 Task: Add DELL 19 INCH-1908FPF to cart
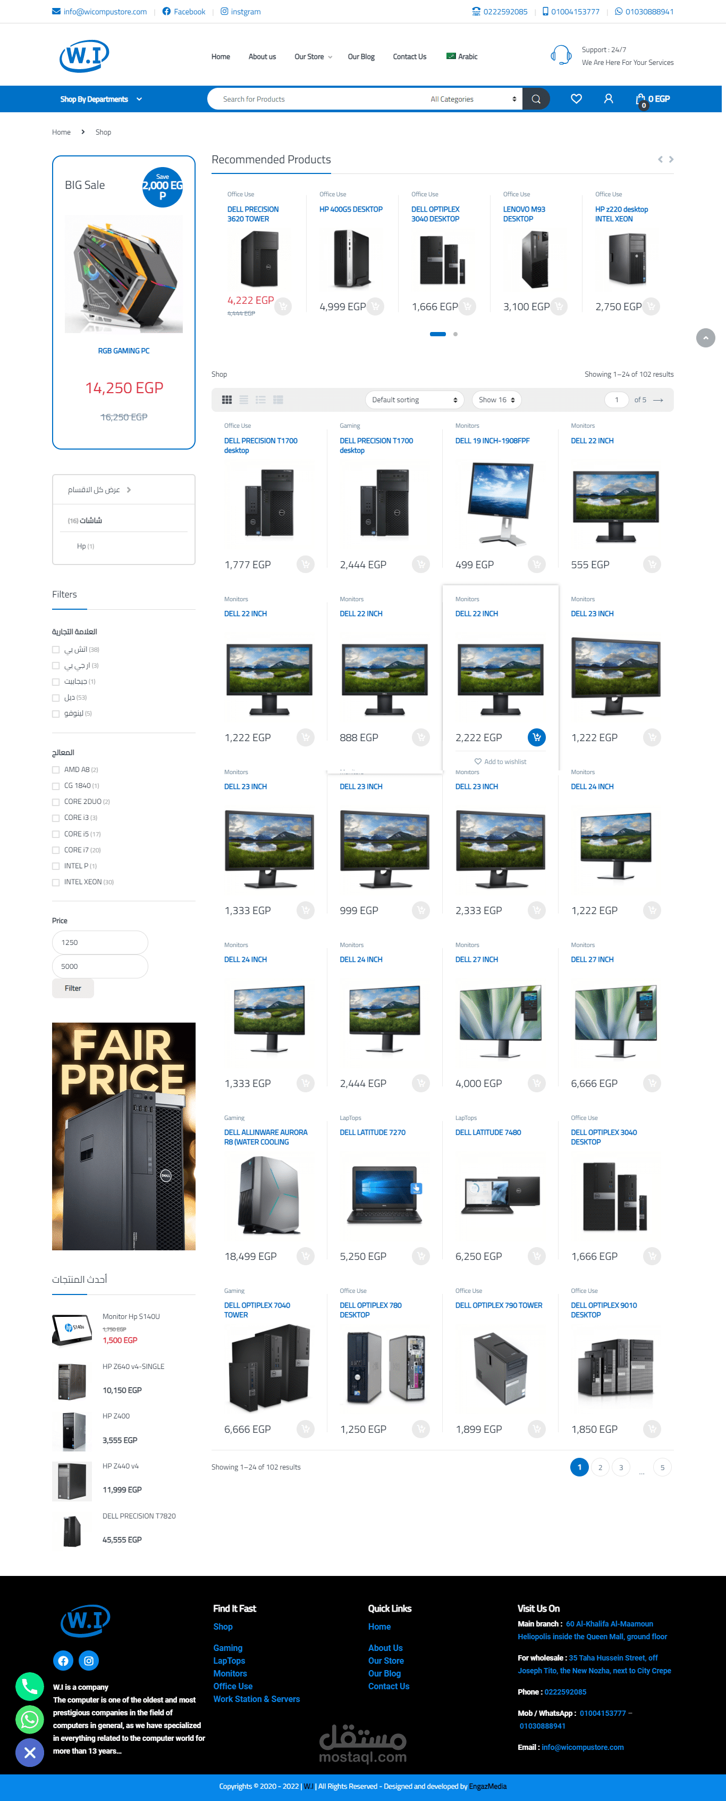[536, 564]
